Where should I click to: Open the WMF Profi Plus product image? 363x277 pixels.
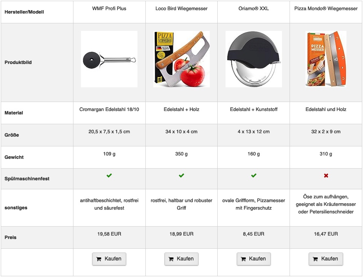tap(109, 59)
